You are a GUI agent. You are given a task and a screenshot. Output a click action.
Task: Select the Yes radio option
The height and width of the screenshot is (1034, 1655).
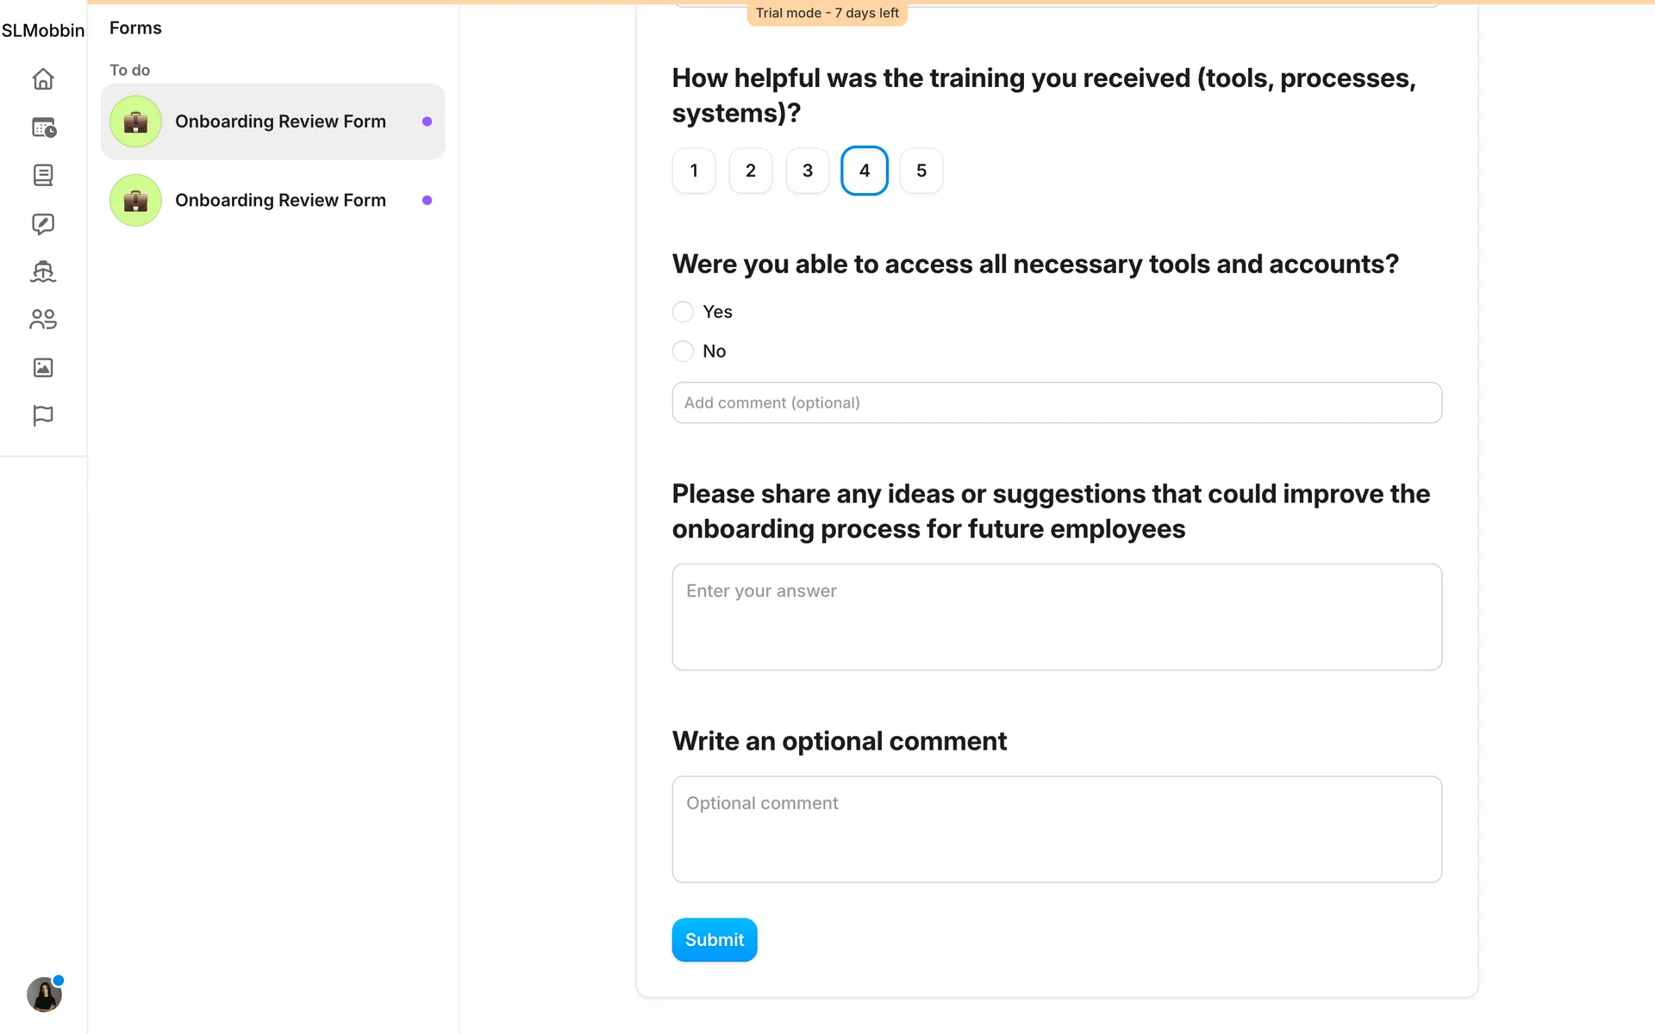tap(683, 312)
